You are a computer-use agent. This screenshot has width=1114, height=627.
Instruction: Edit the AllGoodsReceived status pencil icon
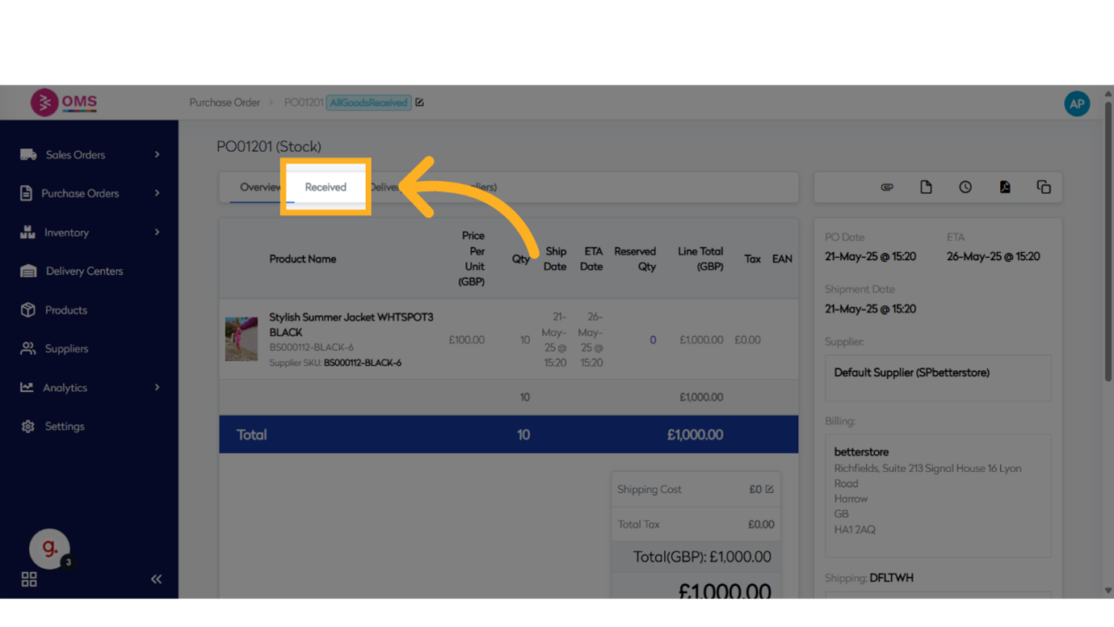(419, 103)
